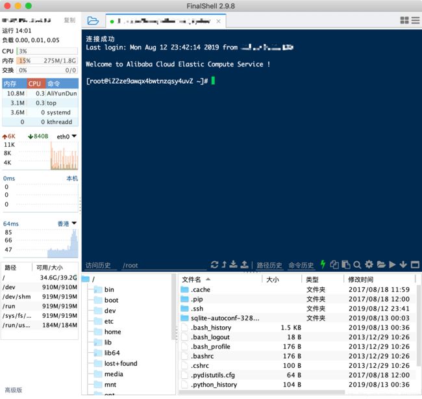This screenshot has width=422, height=399.
Task: Click the 本机 local ping link
Action: 72,178
